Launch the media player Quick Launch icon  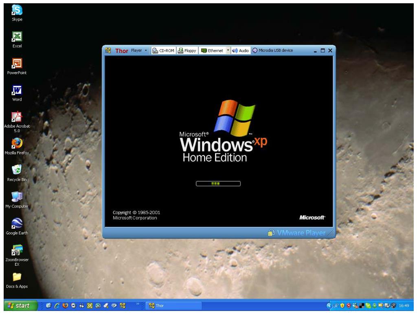point(73,306)
